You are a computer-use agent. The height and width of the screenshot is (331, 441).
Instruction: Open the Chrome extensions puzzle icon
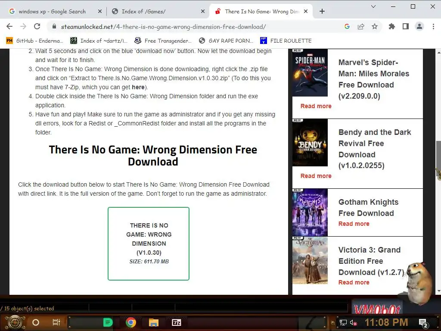point(391,26)
